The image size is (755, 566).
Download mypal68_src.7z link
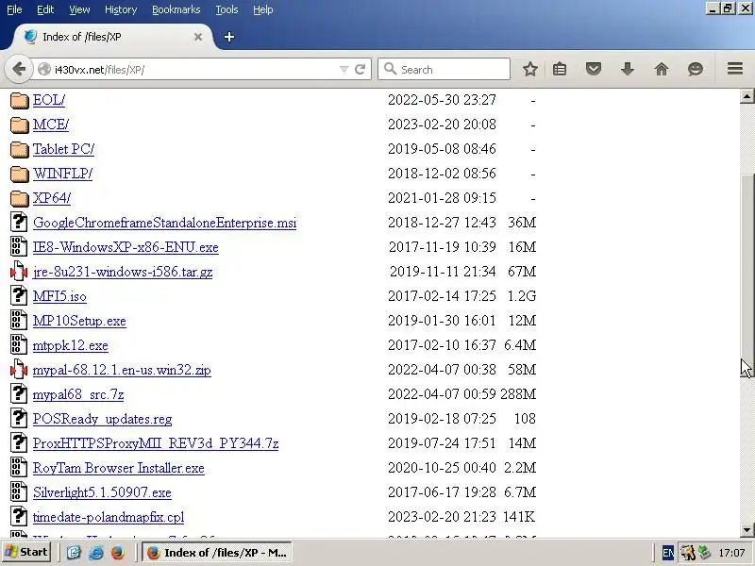(78, 394)
